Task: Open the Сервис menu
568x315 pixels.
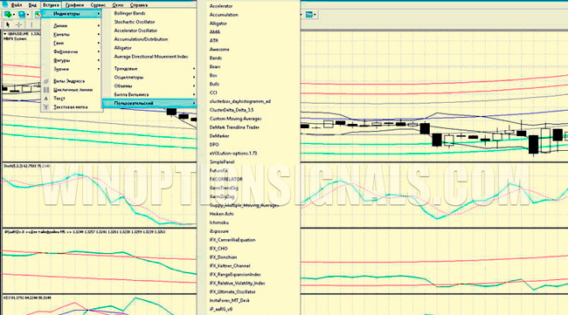Action: [98, 5]
